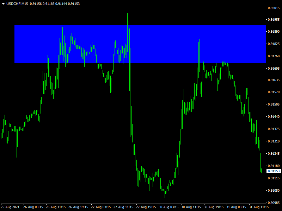Click the 0.91505 price axis label
This screenshot has width=282, height=211.
tap(274, 104)
